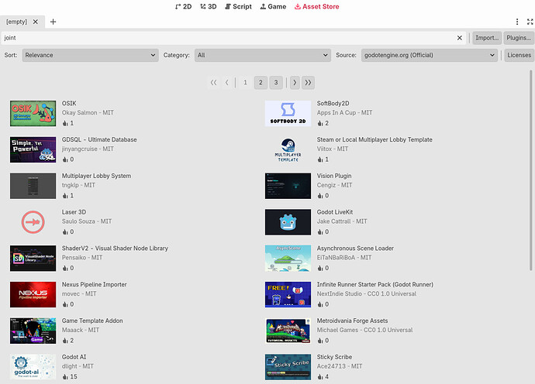Close the [empty] scene tab
535x384 pixels.
(x=36, y=22)
